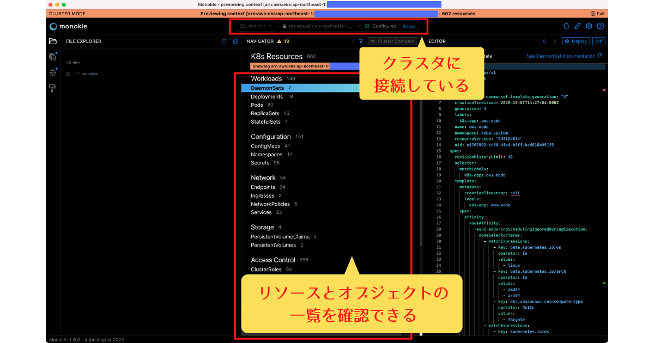Click the Deploy button
654x343 pixels.
(x=576, y=41)
